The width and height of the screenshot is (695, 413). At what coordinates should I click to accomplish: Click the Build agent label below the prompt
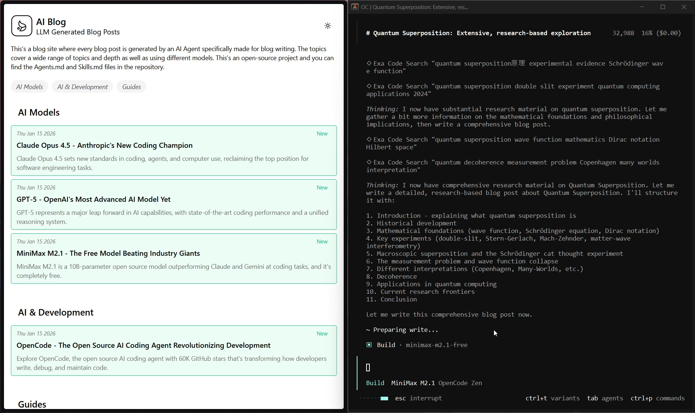coord(375,383)
